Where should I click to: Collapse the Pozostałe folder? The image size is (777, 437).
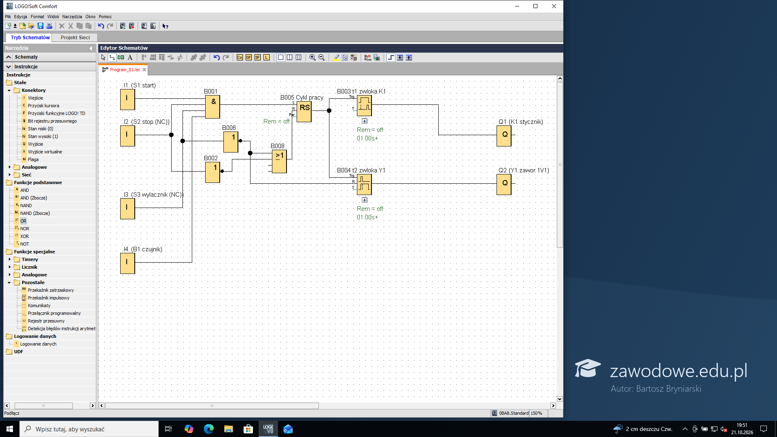tap(9, 282)
